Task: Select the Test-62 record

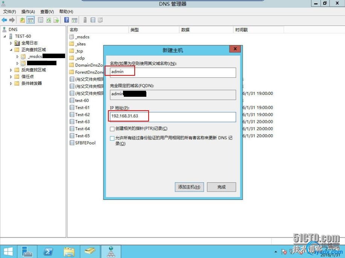Action: click(x=80, y=114)
